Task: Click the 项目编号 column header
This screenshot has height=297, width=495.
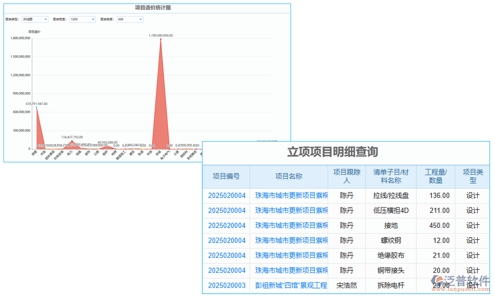Action: coord(226,176)
